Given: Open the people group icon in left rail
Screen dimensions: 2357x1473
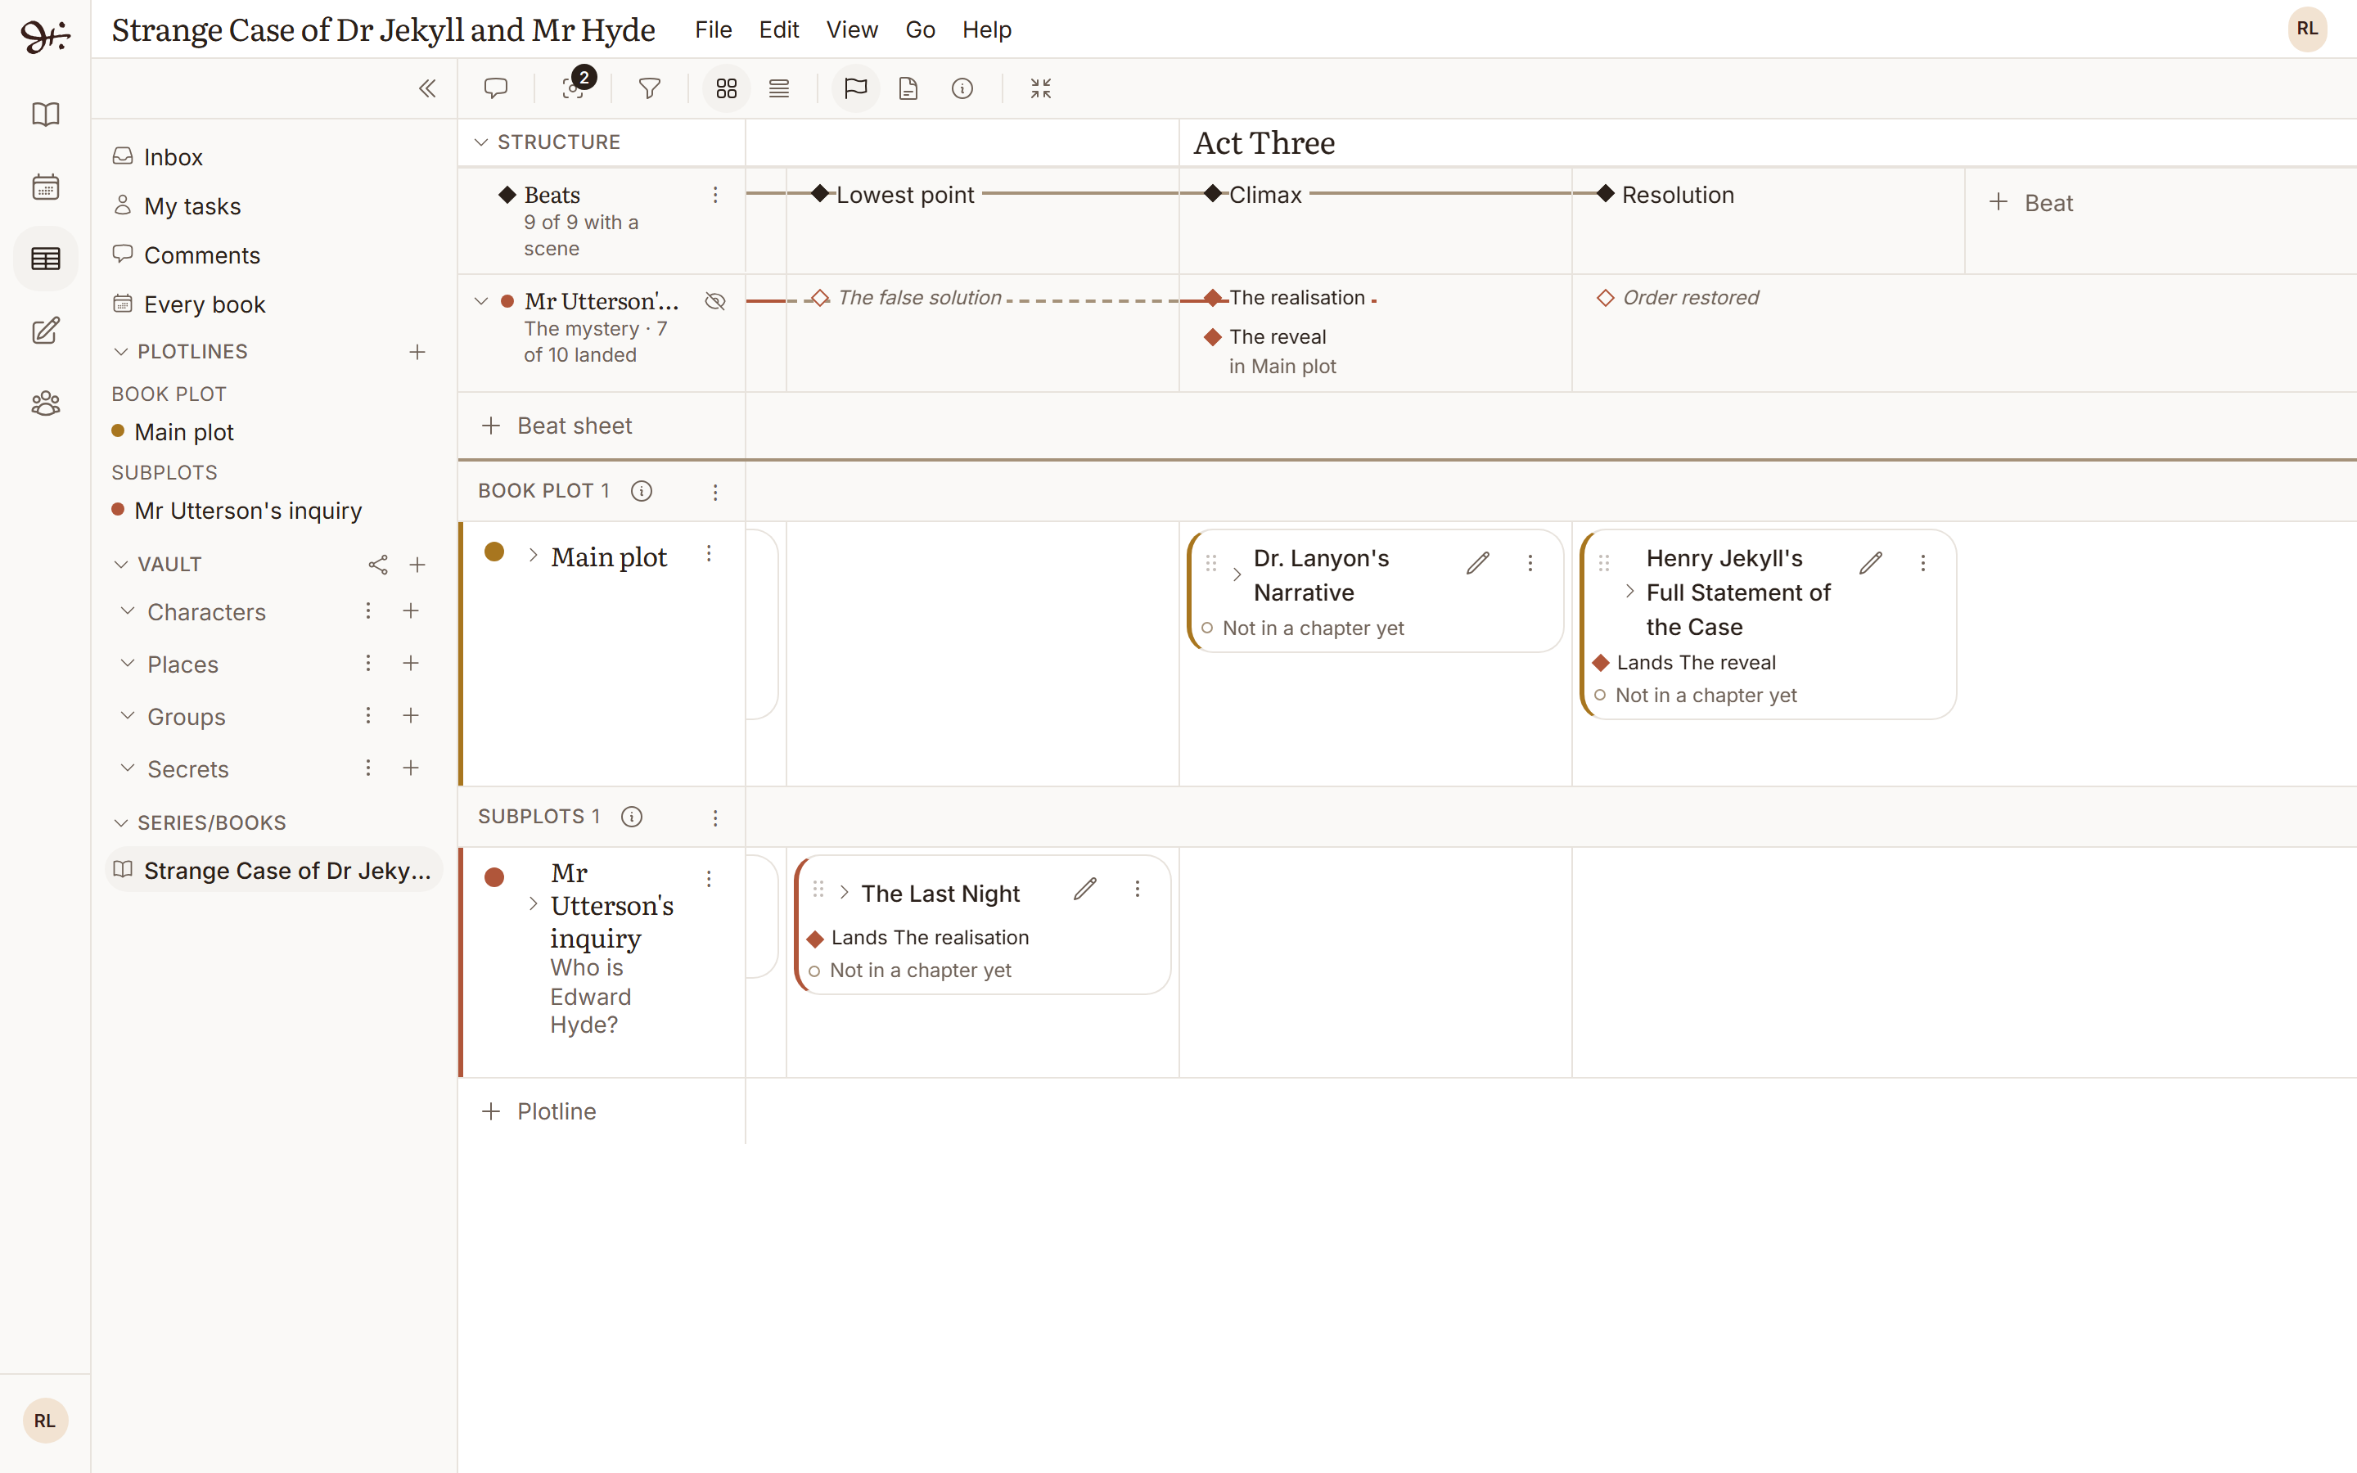Looking at the screenshot, I should [46, 403].
